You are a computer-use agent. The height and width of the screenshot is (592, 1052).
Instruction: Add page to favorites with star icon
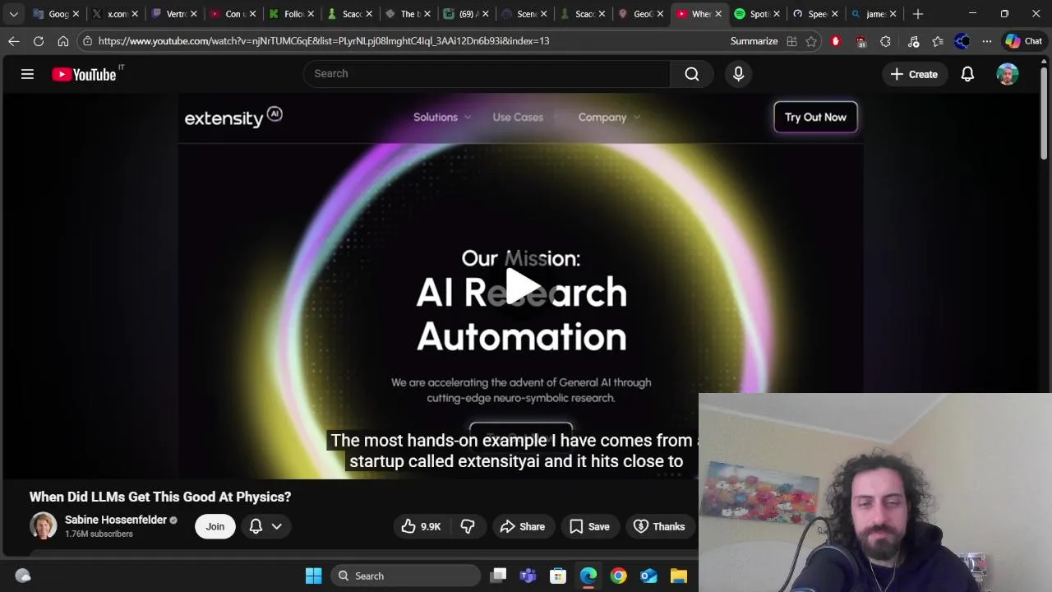811,41
